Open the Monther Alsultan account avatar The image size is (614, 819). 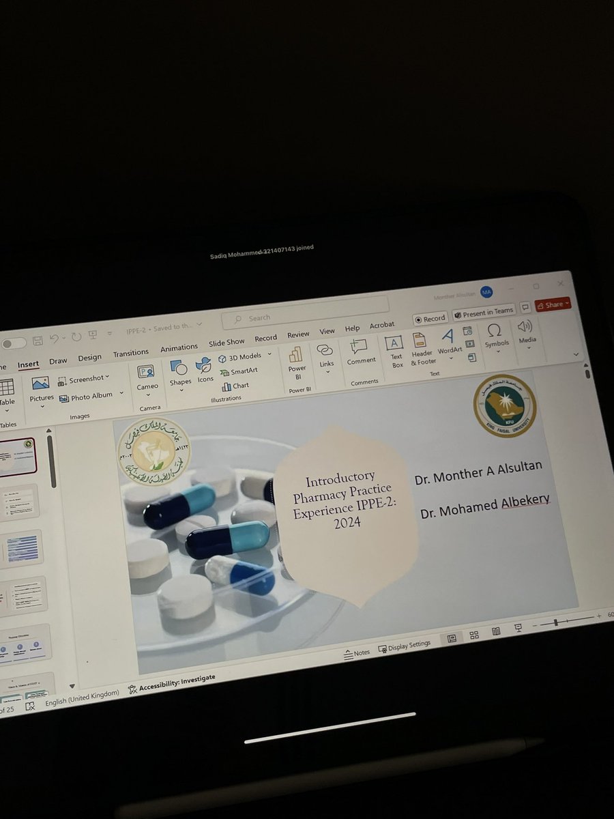[x=486, y=292]
